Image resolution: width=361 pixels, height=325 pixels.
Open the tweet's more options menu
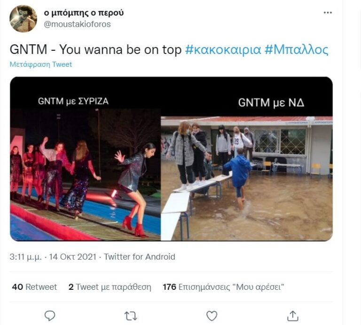328,13
